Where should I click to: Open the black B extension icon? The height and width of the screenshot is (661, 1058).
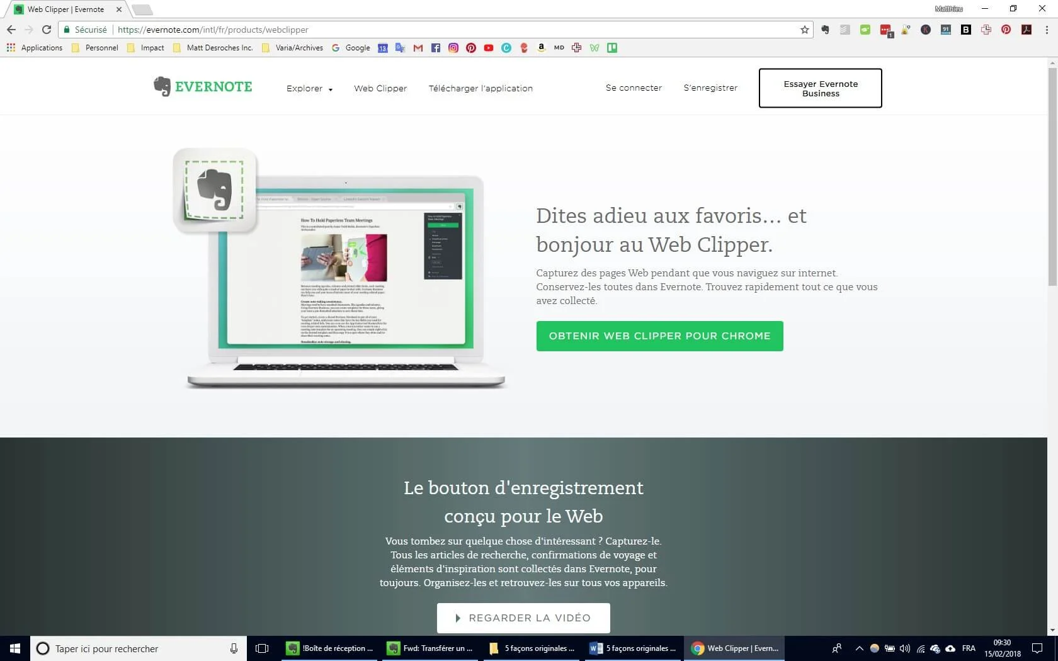pyautogui.click(x=966, y=30)
